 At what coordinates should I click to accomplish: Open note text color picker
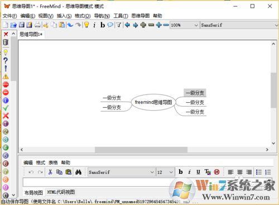point(208,172)
